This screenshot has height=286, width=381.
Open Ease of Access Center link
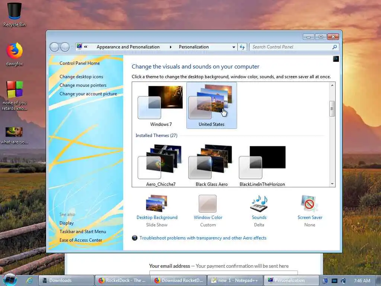click(81, 240)
